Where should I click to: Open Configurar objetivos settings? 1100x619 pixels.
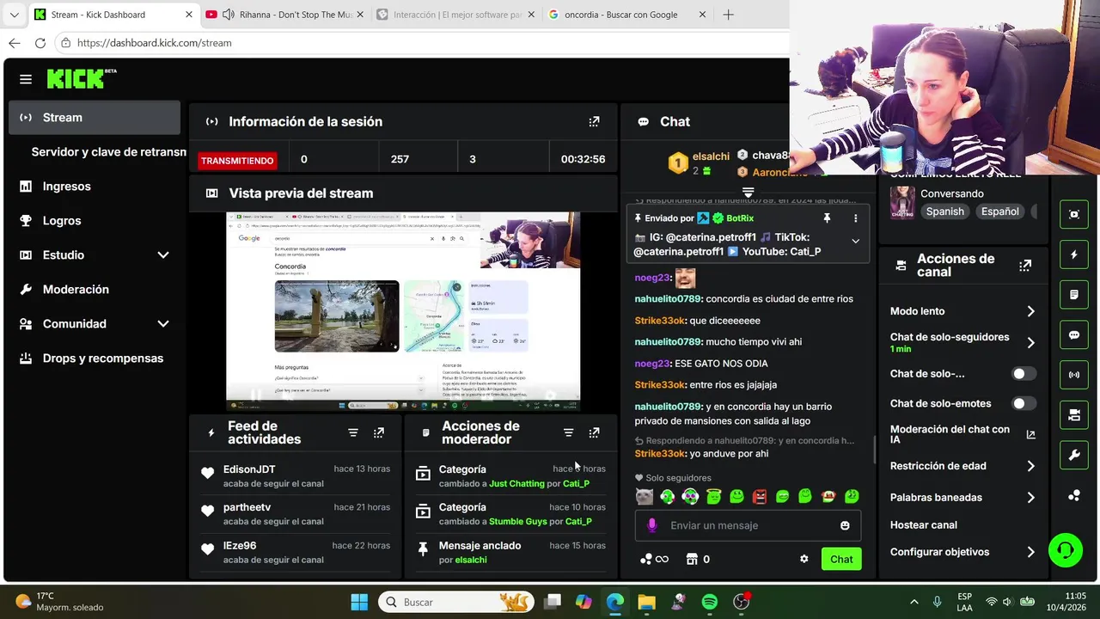tap(962, 552)
